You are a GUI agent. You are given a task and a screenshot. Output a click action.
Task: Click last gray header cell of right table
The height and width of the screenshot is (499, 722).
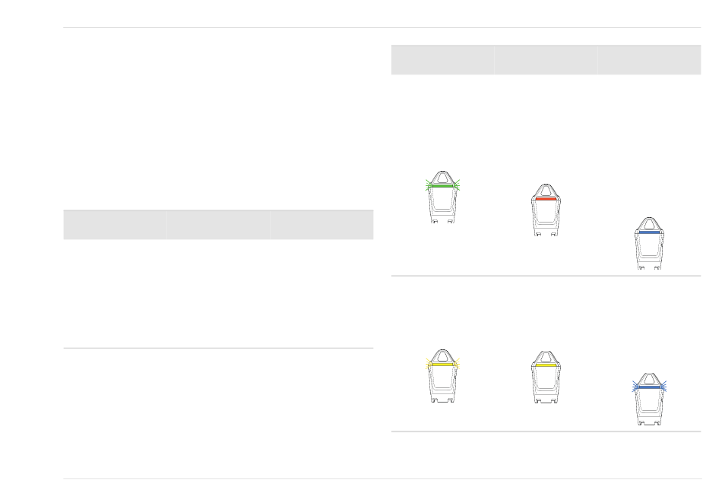coord(649,60)
